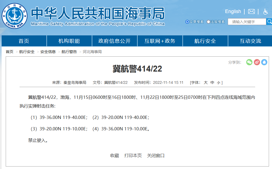
Task: Go to 航行警告 in the breadcrumb
Action: pos(69,52)
